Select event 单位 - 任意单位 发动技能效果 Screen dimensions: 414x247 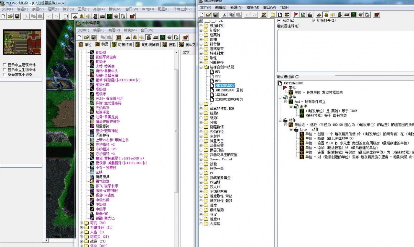point(319,92)
